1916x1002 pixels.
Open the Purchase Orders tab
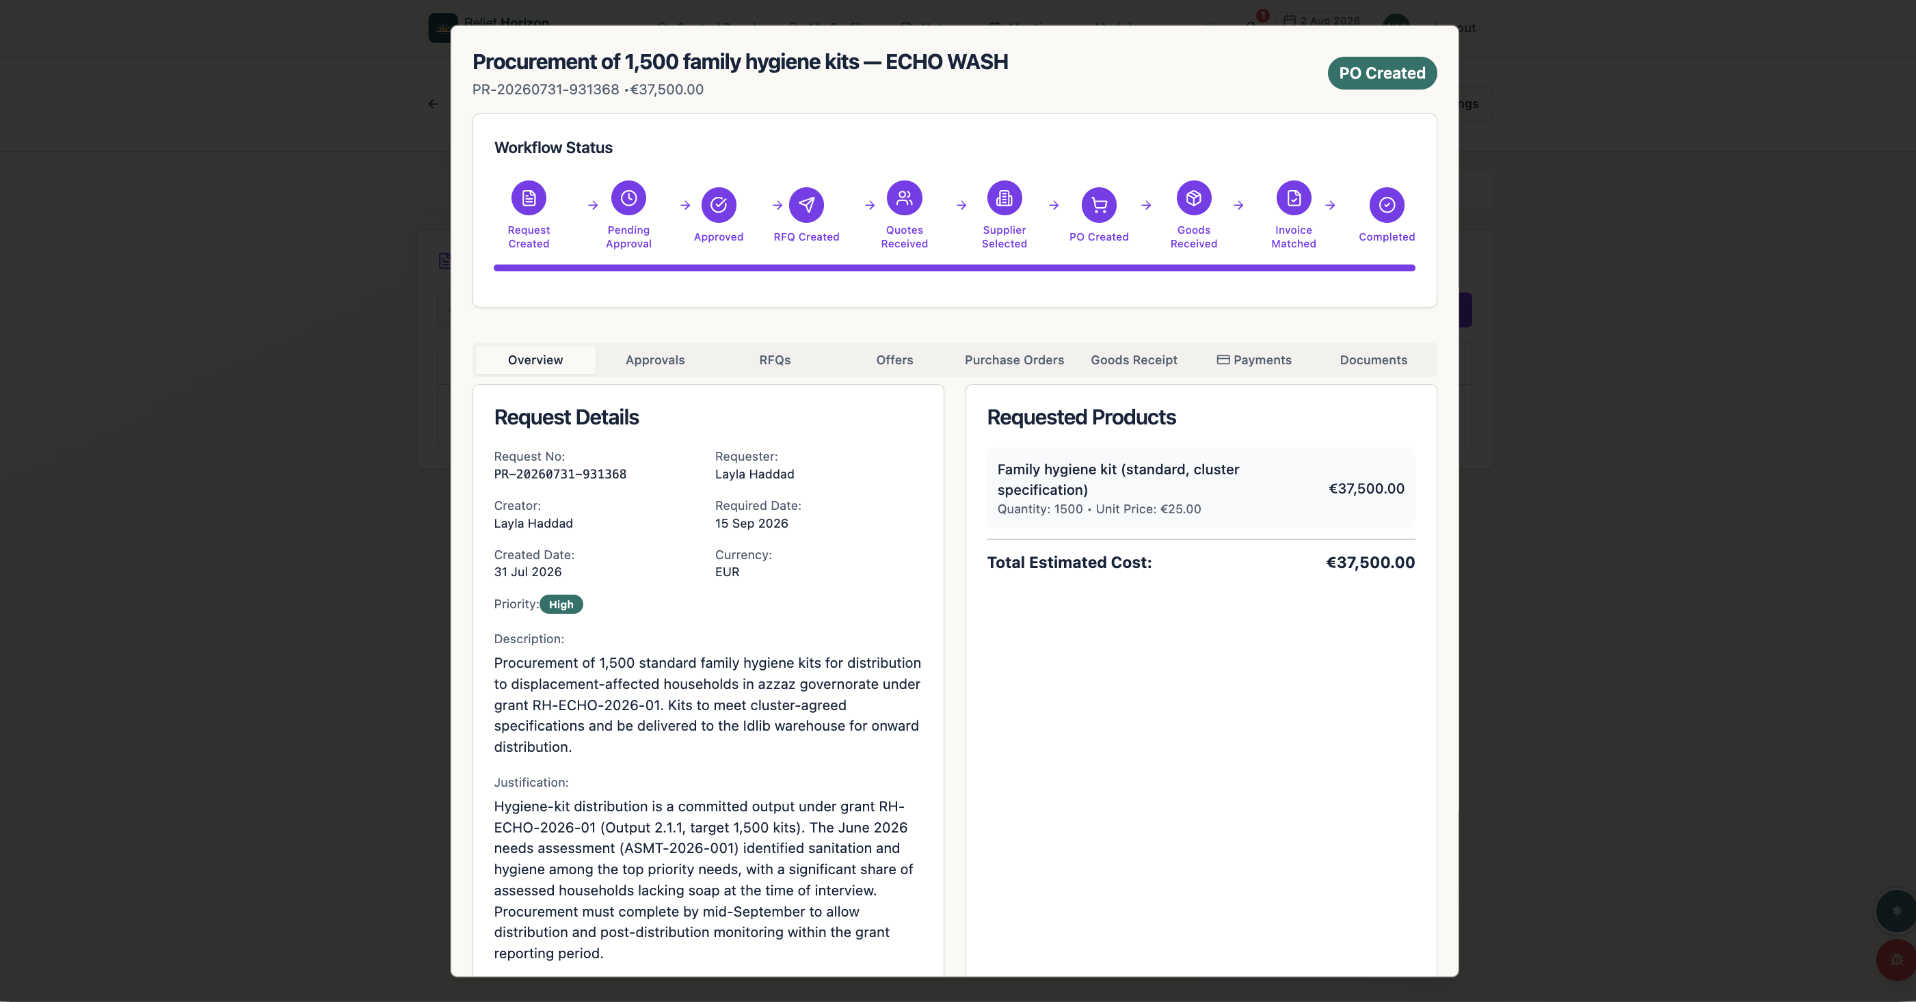[x=1015, y=360]
